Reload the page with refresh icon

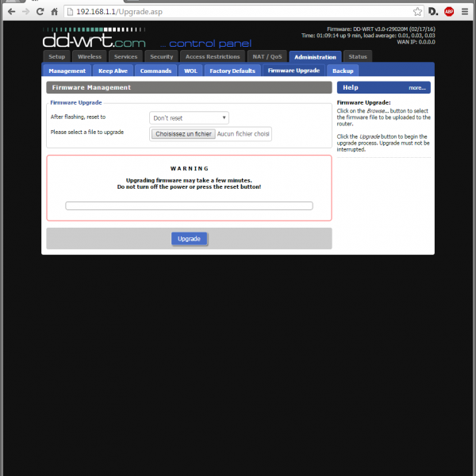40,12
